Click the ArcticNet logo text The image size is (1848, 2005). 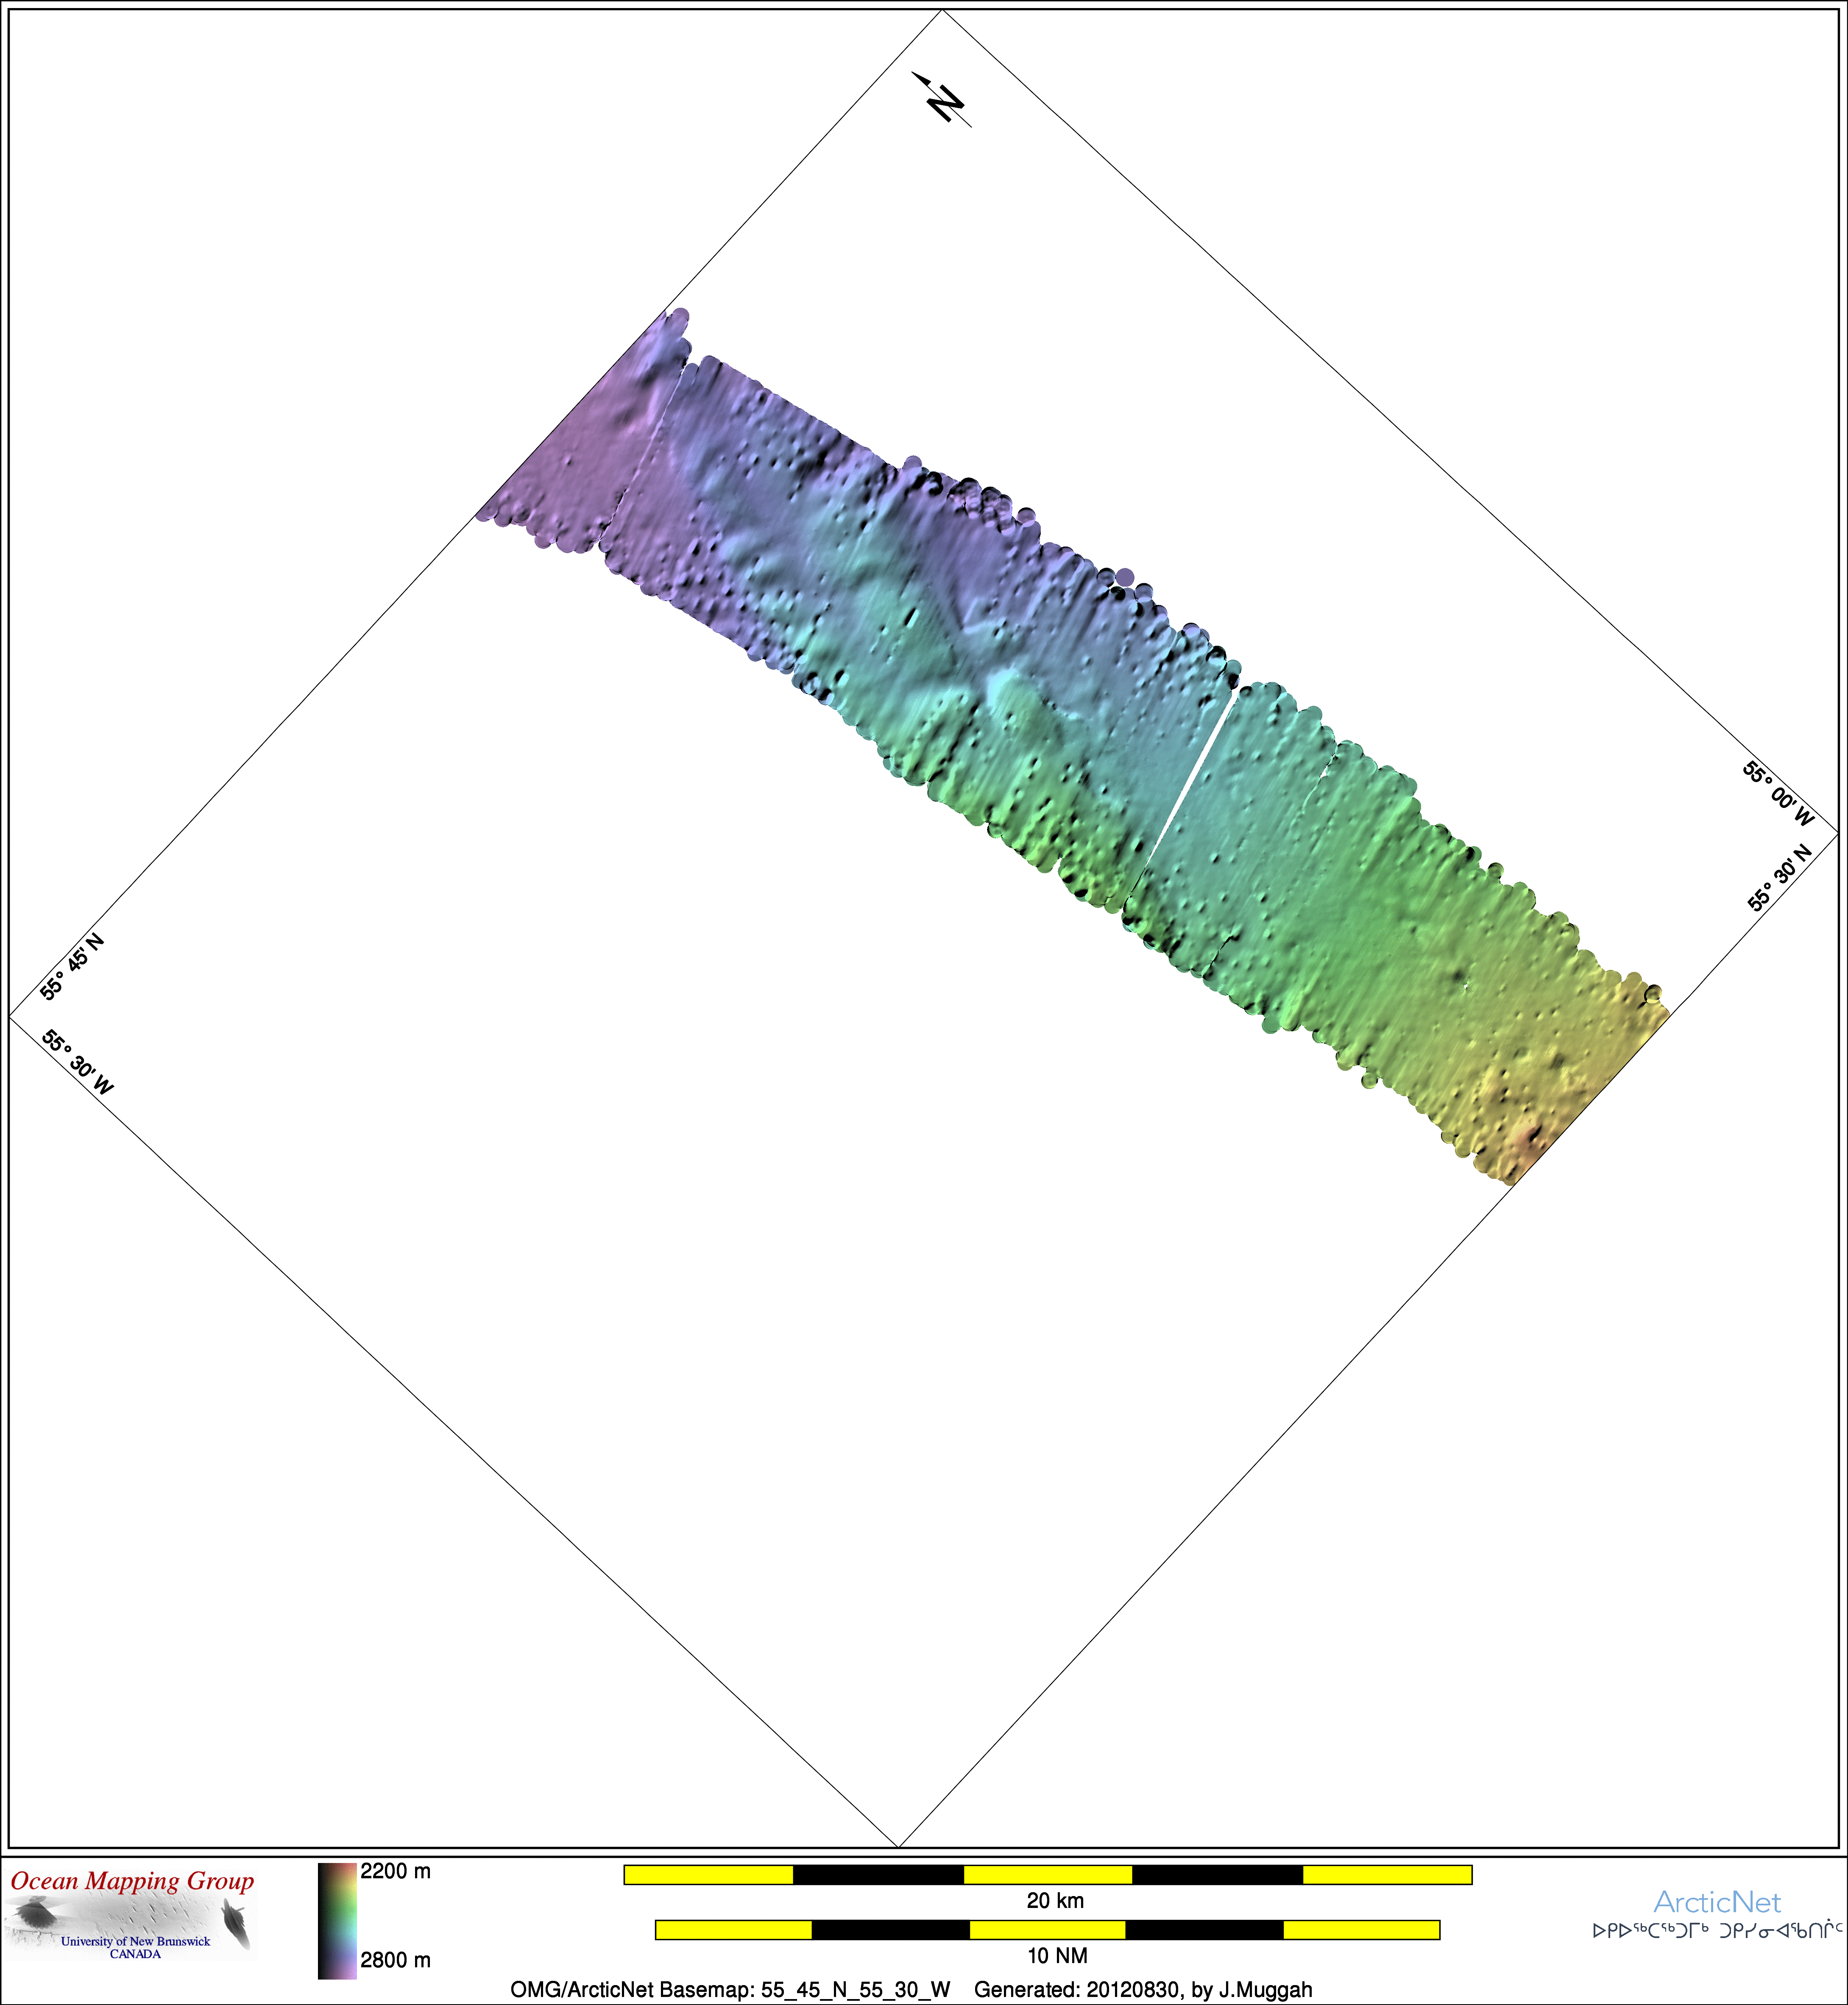click(1717, 1901)
